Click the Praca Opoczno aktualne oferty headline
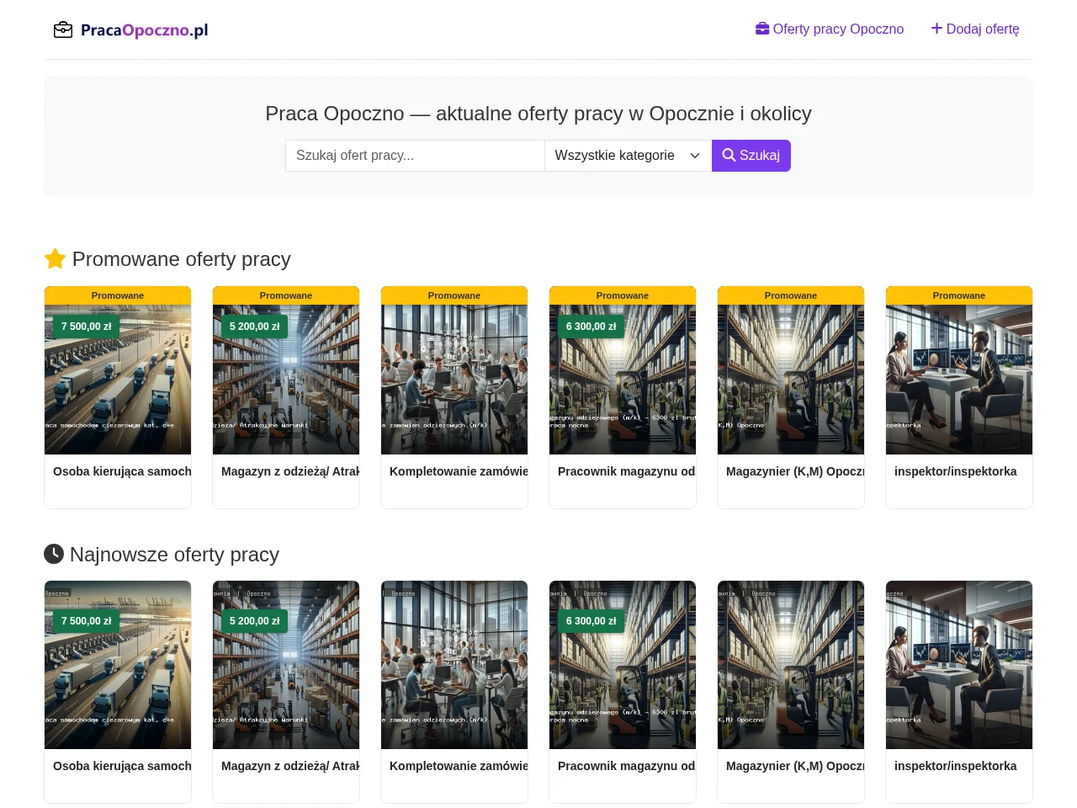Image resolution: width=1077 pixels, height=808 pixels. [538, 114]
